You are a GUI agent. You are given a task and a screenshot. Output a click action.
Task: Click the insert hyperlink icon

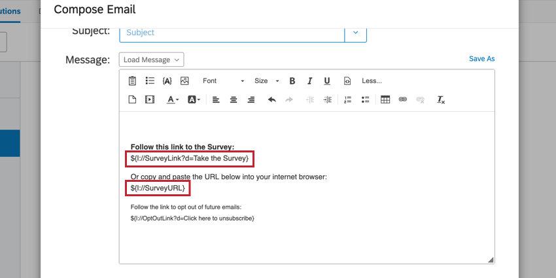(402, 99)
